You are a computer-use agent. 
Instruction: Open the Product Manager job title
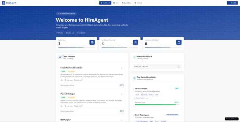68,94
